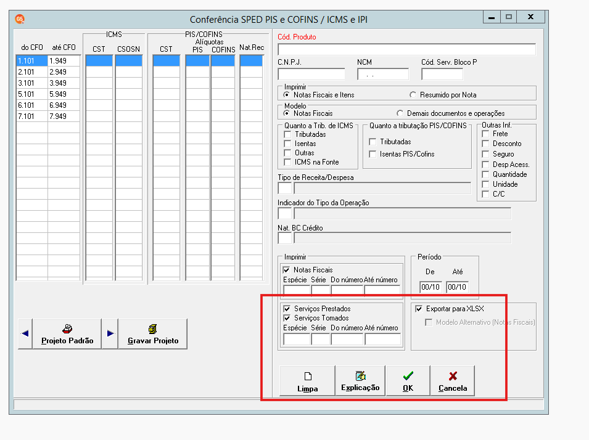Click Até número field under Notas Fiscais
The height and width of the screenshot is (440, 589).
382,291
